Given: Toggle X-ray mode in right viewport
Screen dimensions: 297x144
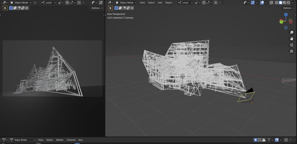Looking at the screenshot, I should tap(271, 3).
